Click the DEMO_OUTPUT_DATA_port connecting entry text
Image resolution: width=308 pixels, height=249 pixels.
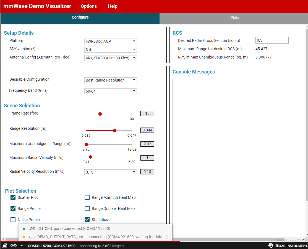[x=102, y=237]
